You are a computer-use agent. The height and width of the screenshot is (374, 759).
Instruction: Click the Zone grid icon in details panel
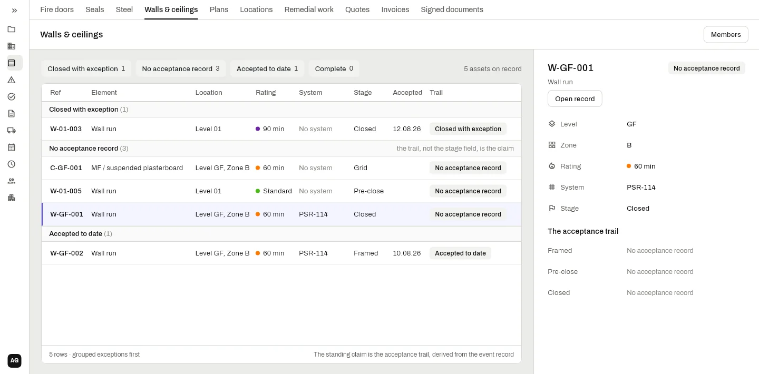(552, 145)
